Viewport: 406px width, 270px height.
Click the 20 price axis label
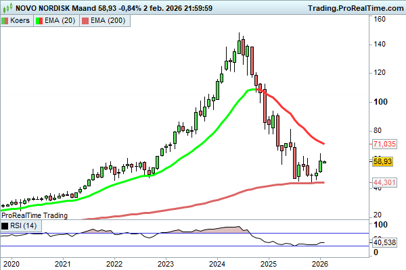coord(378,215)
